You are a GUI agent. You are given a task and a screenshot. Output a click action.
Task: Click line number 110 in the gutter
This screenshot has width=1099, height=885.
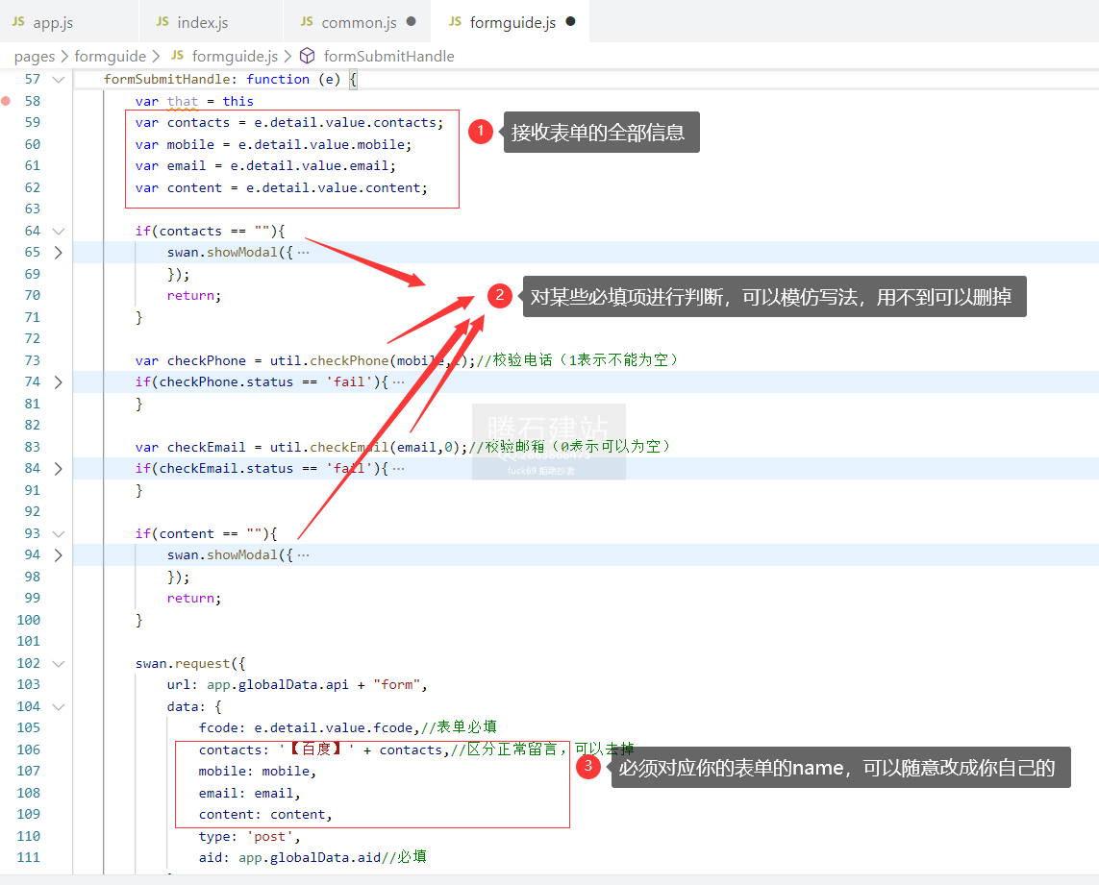[x=29, y=837]
